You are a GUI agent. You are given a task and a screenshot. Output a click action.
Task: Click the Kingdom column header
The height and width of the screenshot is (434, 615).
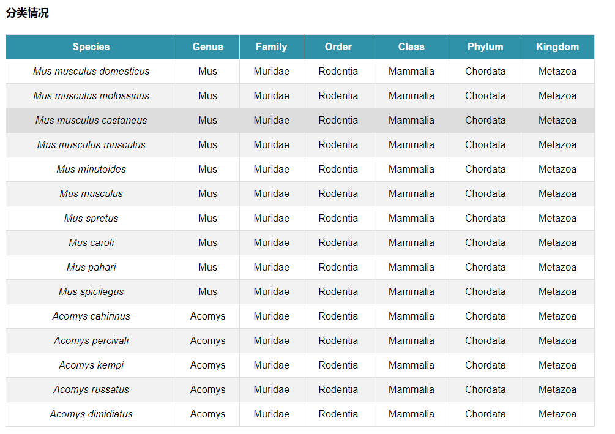(x=557, y=47)
